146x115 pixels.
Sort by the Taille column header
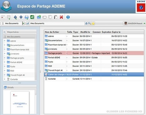[x=69, y=32]
